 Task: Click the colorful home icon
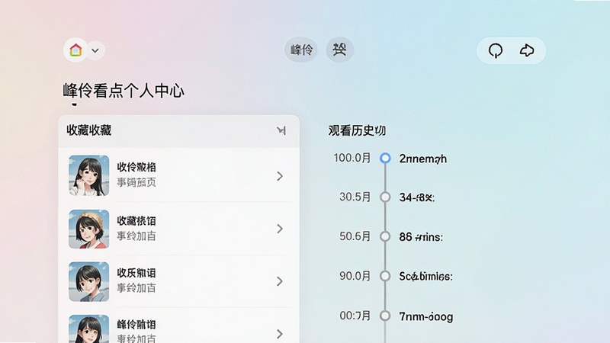[x=75, y=50]
